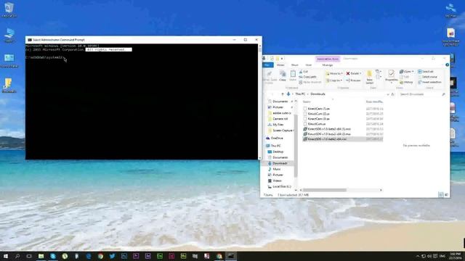465x261 pixels.
Task: Open the Copy to dropdown
Action: pyautogui.click(x=334, y=80)
